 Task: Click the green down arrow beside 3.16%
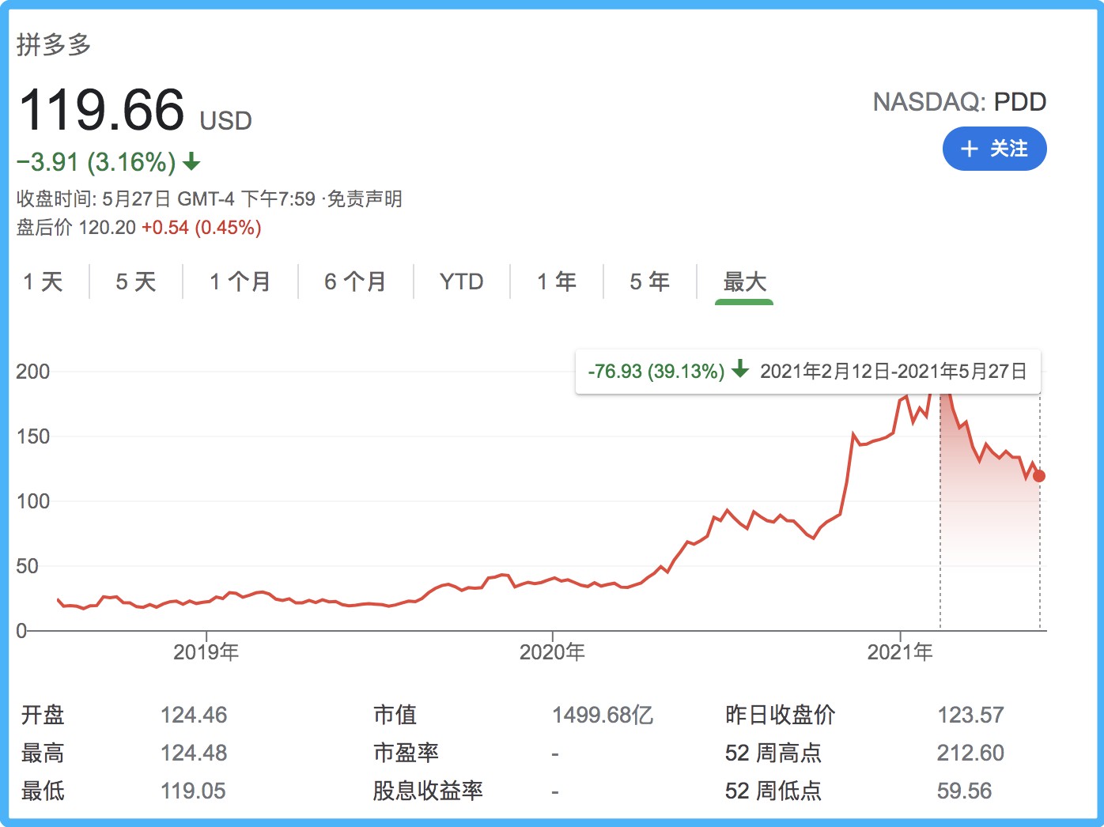click(x=191, y=162)
